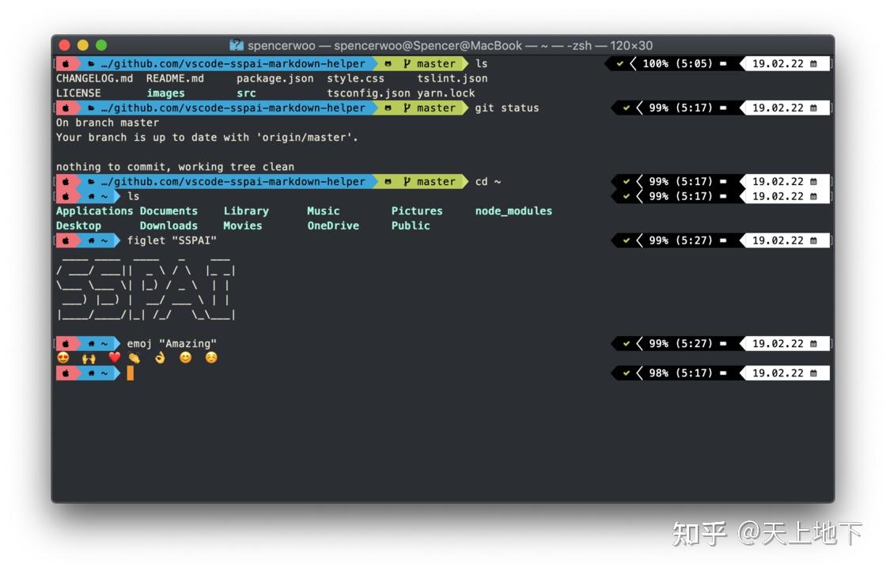Image resolution: width=886 pixels, height=571 pixels.
Task: Click the 'cd ~' command text
Action: coord(488,182)
